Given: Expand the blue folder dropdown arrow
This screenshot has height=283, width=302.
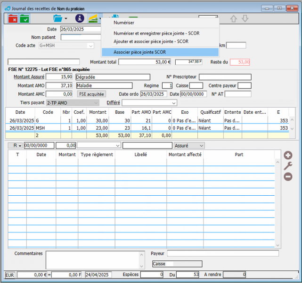Looking at the screenshot, I should 66,19.
